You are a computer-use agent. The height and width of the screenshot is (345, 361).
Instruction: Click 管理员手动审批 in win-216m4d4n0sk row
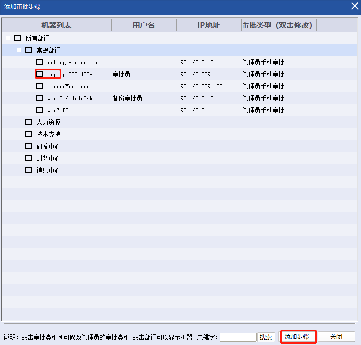pos(264,98)
